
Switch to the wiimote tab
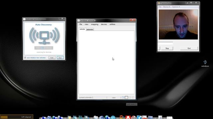click(x=82, y=29)
